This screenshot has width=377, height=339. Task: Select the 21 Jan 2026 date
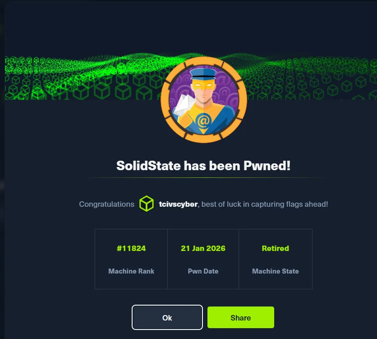pyautogui.click(x=203, y=248)
